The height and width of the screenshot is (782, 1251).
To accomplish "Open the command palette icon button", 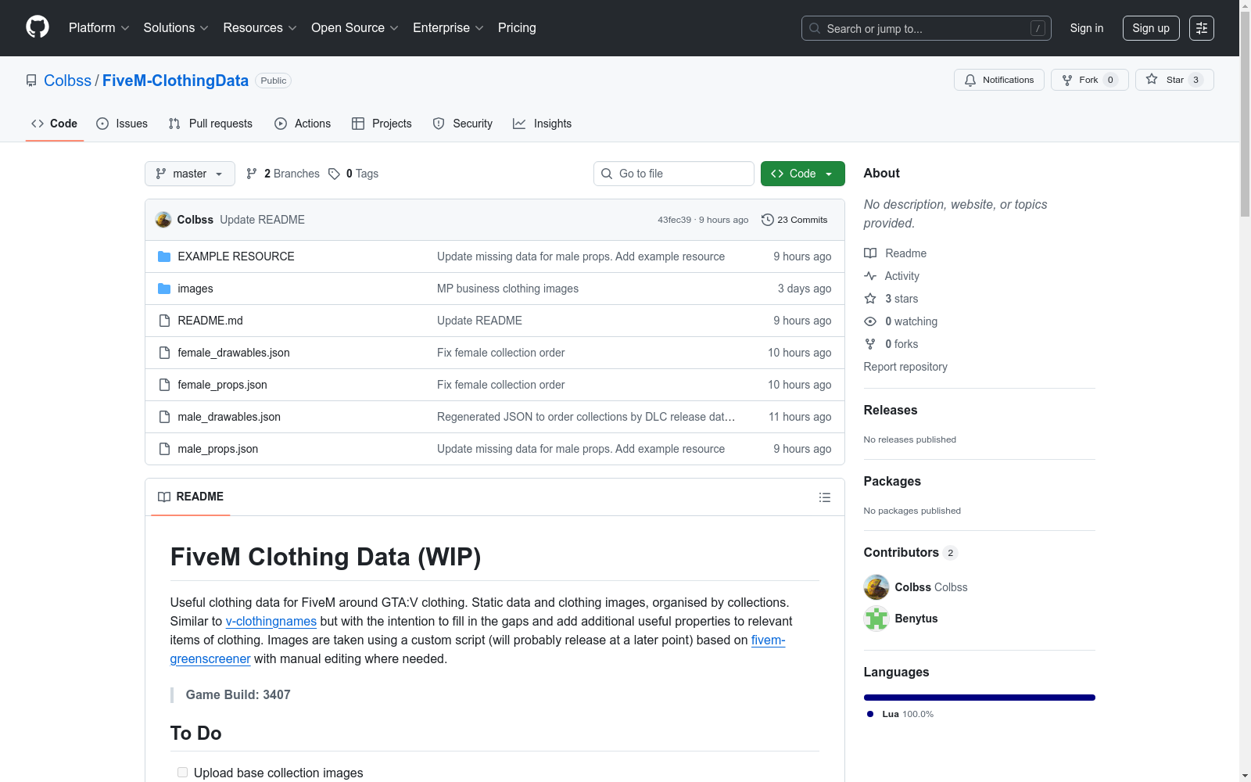I will (x=1202, y=28).
